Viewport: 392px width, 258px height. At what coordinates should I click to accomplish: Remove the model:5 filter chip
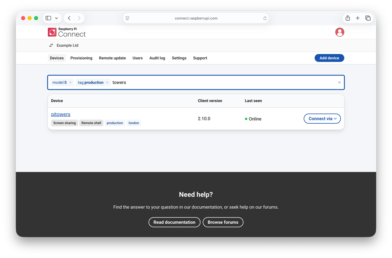click(70, 82)
